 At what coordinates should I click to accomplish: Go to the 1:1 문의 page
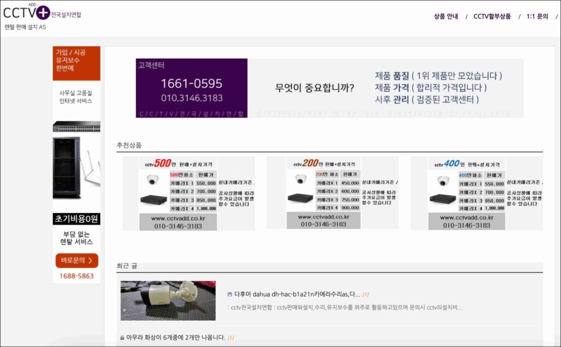(x=537, y=16)
